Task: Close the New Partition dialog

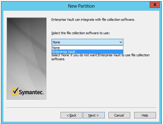Action: [155, 5]
